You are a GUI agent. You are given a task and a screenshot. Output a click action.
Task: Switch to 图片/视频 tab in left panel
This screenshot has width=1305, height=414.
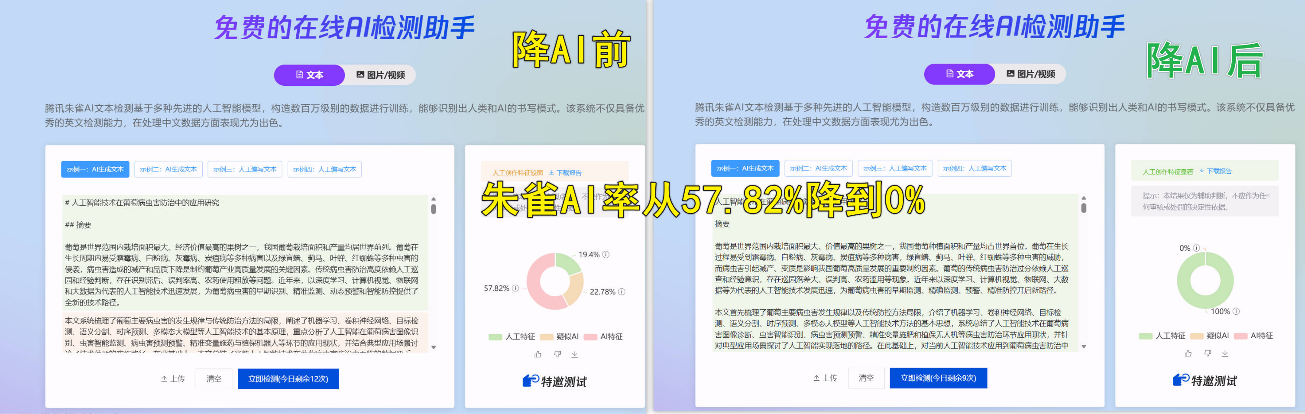[380, 75]
